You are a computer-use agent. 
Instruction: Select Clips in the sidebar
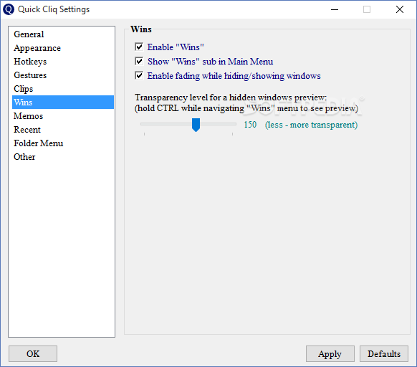point(63,89)
